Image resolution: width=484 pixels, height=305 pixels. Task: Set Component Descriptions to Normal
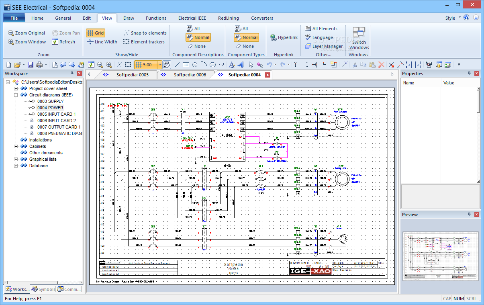coord(198,37)
